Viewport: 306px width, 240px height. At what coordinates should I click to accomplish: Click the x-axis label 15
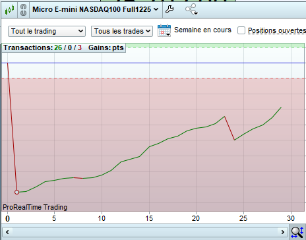pyautogui.click(x=149, y=218)
